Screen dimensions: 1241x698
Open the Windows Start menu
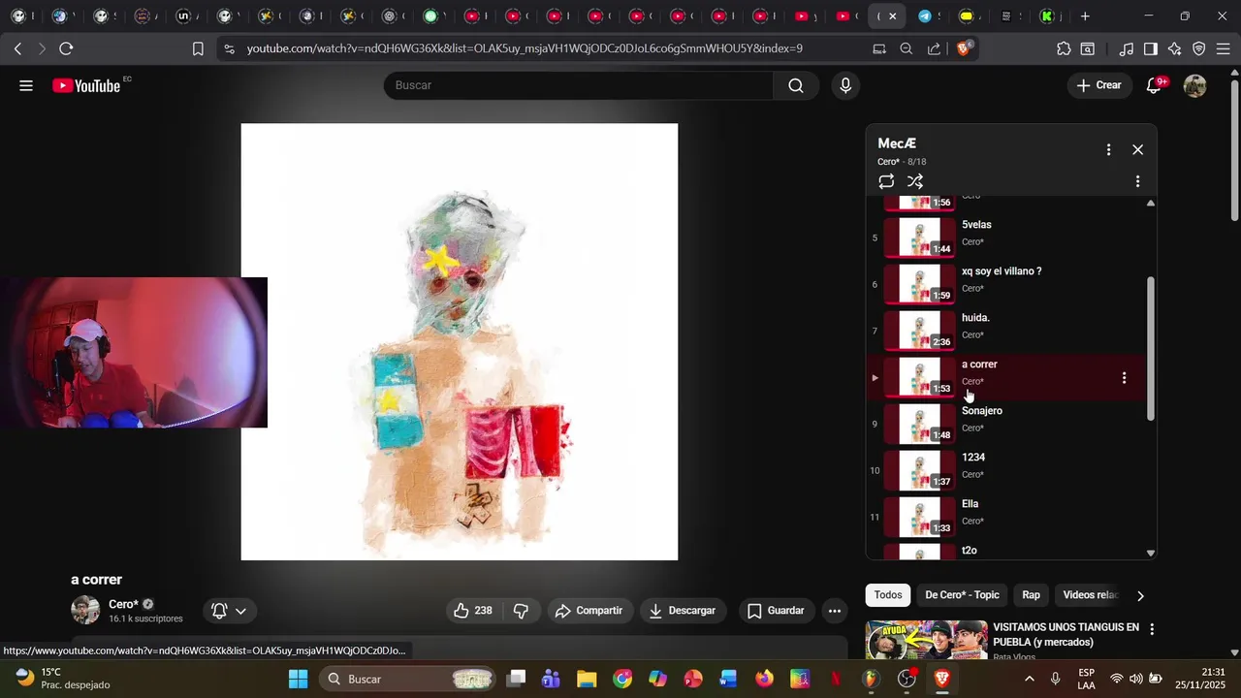click(x=298, y=679)
